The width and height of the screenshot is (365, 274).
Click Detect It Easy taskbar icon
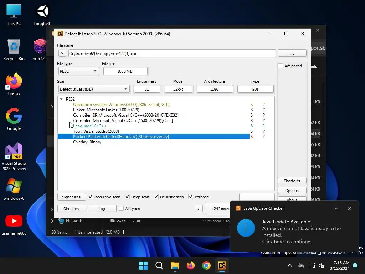222,265
